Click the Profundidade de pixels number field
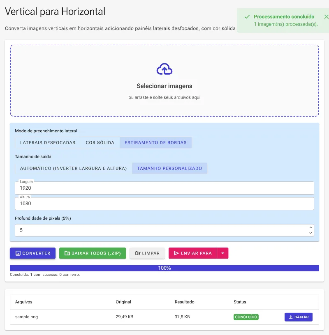 pyautogui.click(x=164, y=230)
